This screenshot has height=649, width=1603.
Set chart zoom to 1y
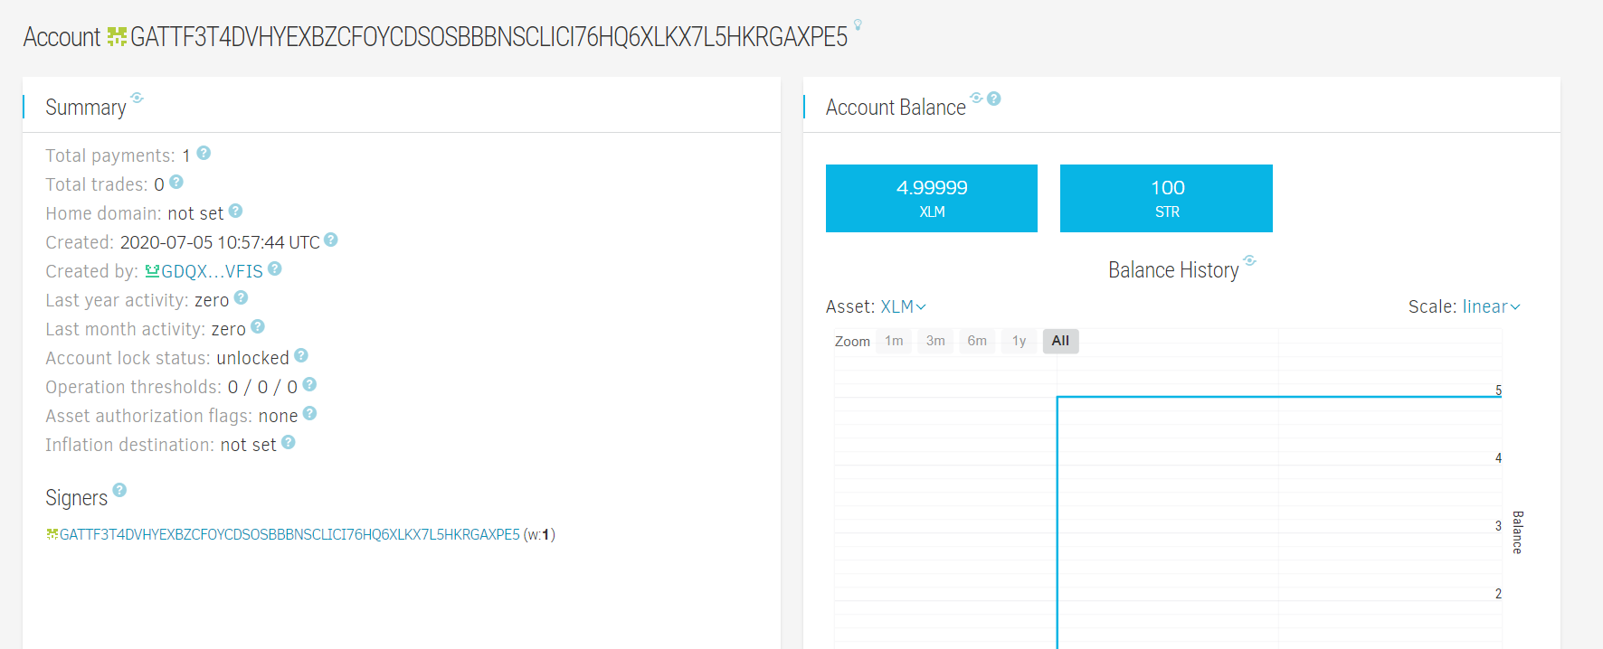coord(1019,341)
